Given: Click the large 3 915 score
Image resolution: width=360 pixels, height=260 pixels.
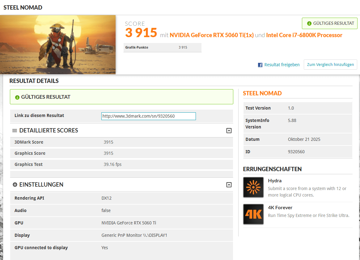Looking at the screenshot, I should pos(141,32).
